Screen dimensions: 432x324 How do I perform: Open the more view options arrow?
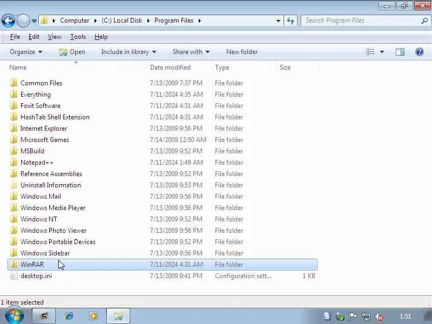tap(382, 52)
